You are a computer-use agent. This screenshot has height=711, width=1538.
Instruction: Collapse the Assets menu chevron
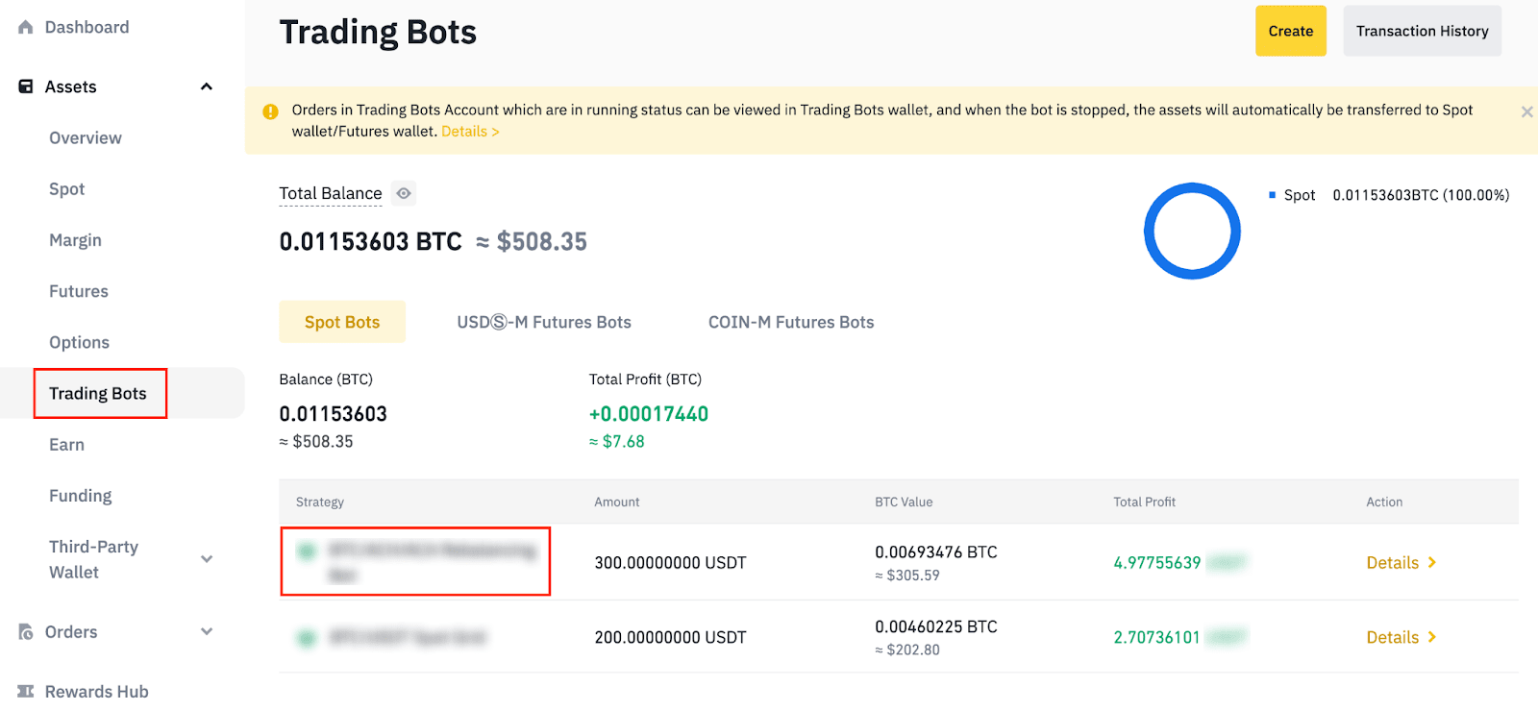[206, 86]
